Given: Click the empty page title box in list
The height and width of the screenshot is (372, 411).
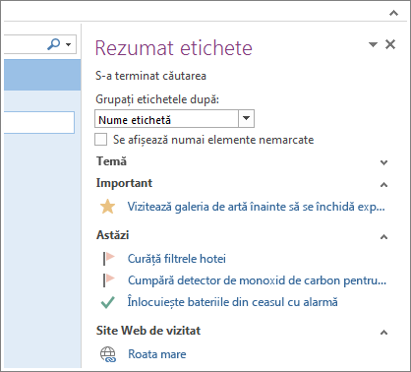Looking at the screenshot, I should [39, 122].
